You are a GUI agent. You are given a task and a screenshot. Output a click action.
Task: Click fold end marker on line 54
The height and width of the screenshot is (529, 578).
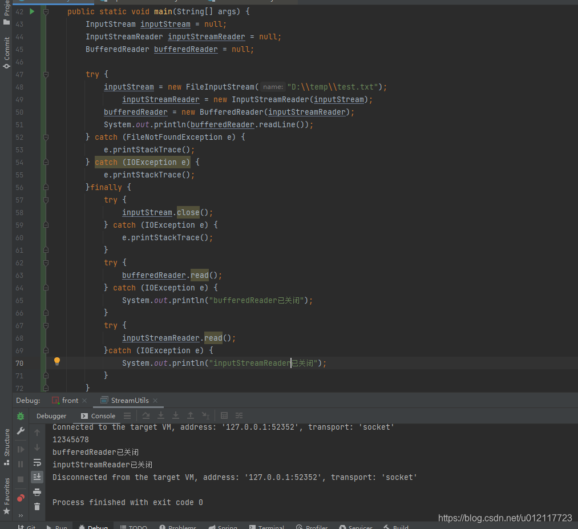[x=46, y=162]
